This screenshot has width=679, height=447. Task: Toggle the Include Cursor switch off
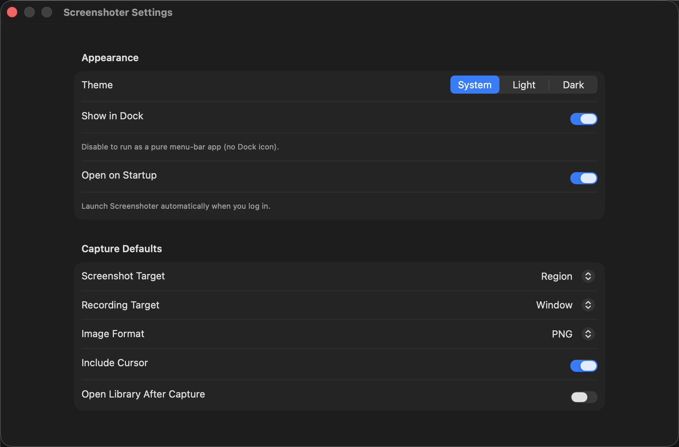click(584, 366)
